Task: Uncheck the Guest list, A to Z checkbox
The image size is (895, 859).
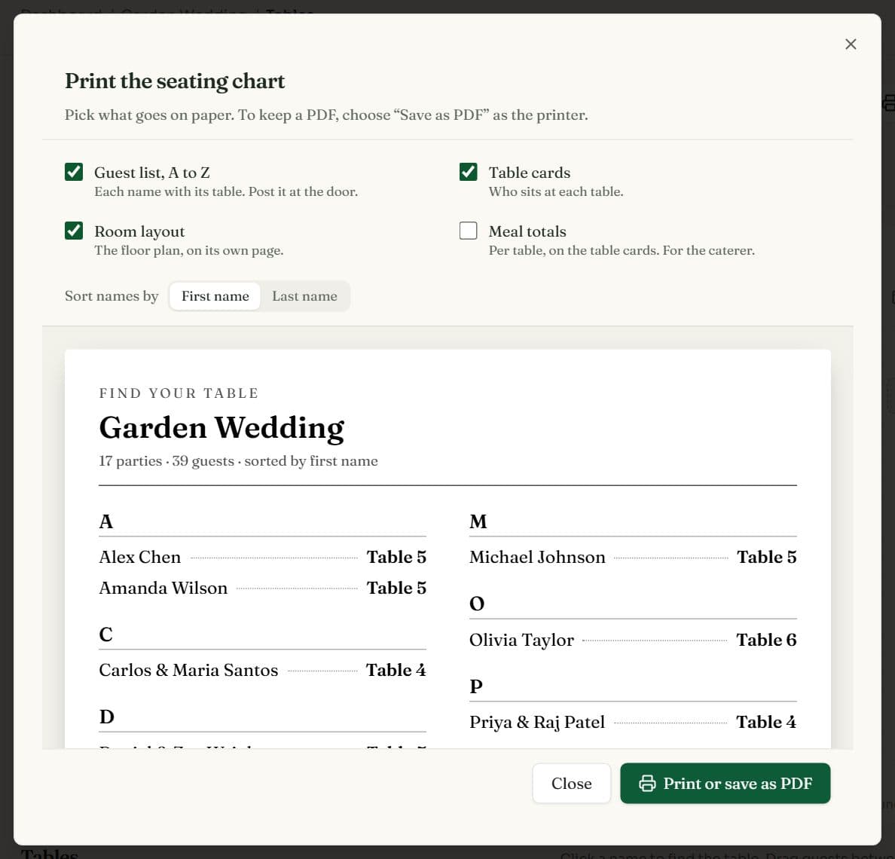Action: [74, 172]
